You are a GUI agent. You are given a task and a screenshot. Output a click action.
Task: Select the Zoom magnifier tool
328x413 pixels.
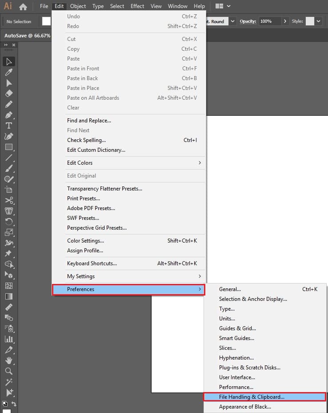point(9,371)
